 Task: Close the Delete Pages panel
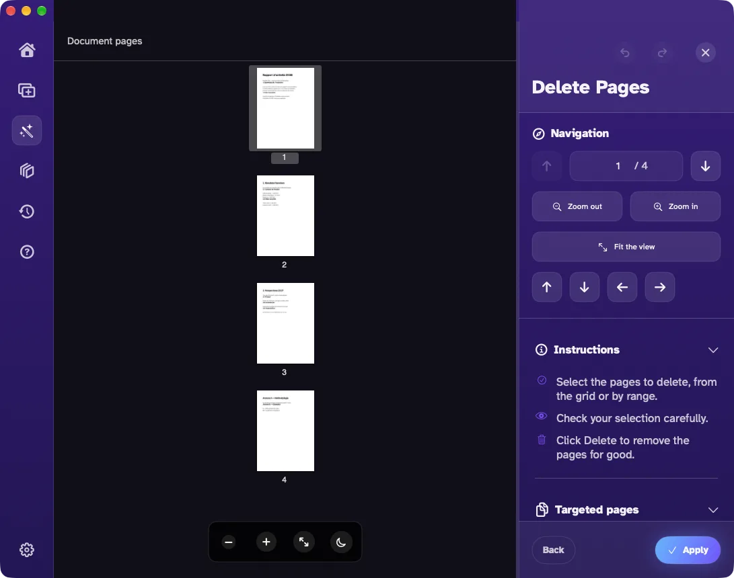point(706,52)
